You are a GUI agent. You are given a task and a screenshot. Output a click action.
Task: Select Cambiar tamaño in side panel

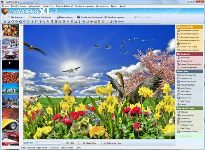pos(190,61)
